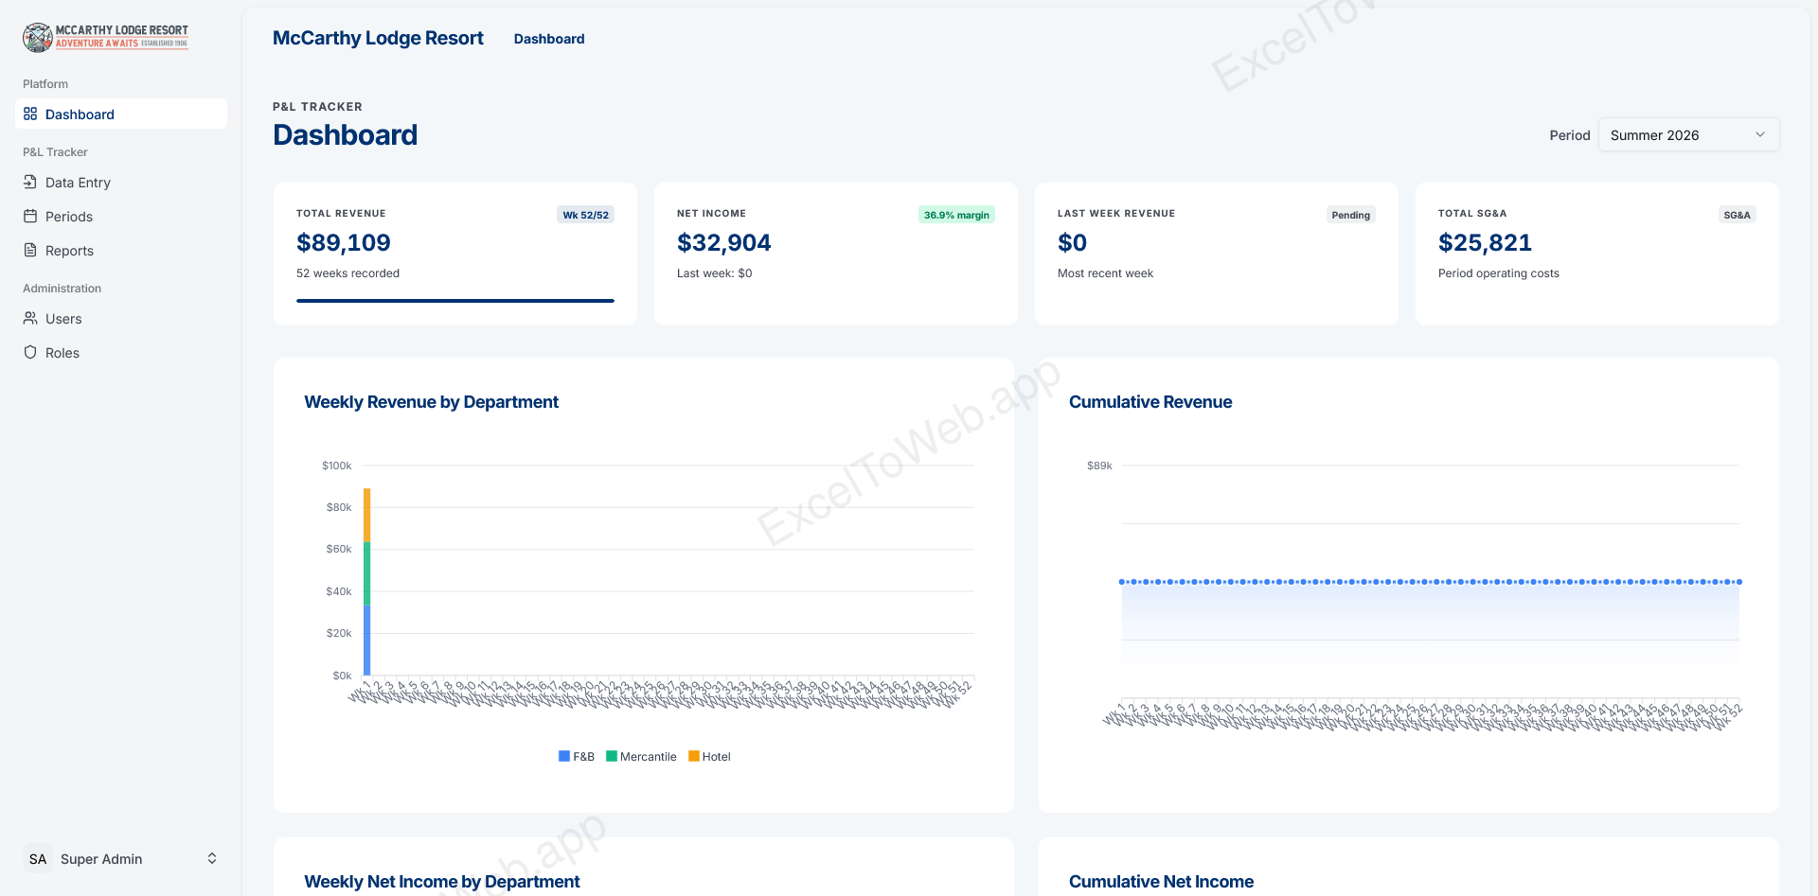Click the Data Entry pencil icon
Image resolution: width=1818 pixels, height=896 pixels.
[30, 182]
